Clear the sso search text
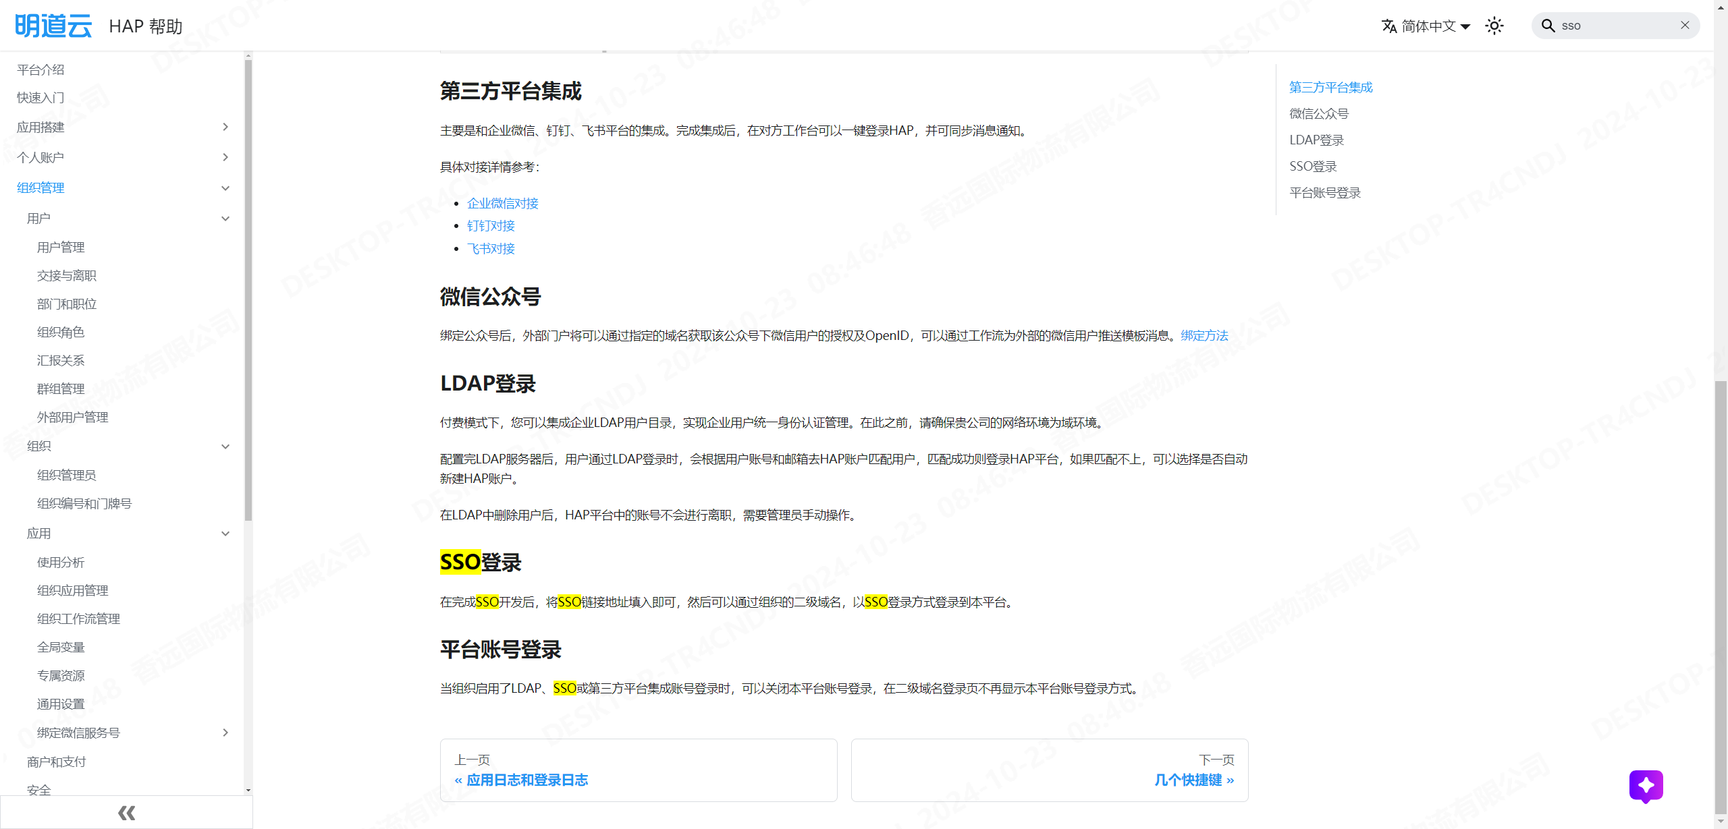The width and height of the screenshot is (1728, 829). [x=1685, y=25]
